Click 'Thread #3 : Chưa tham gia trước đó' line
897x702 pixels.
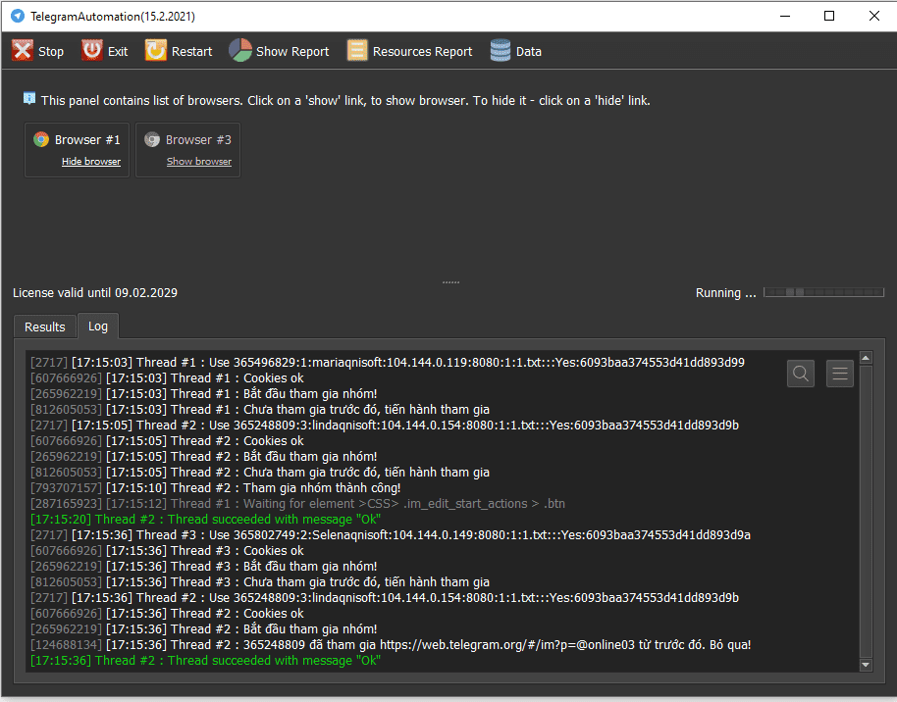point(260,582)
